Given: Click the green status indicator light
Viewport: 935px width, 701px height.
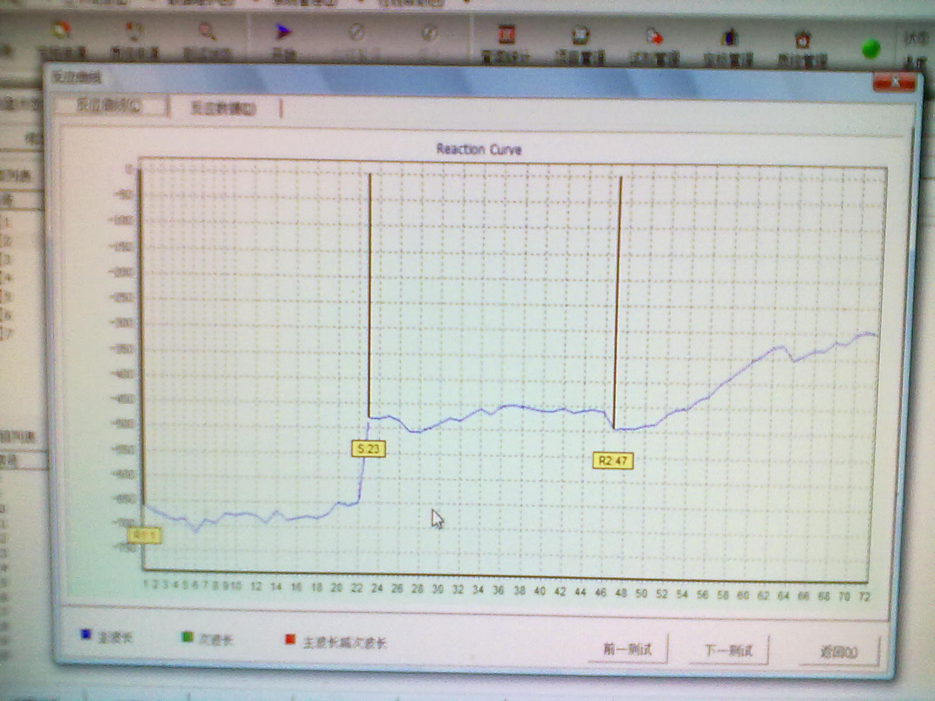Looking at the screenshot, I should tap(871, 49).
